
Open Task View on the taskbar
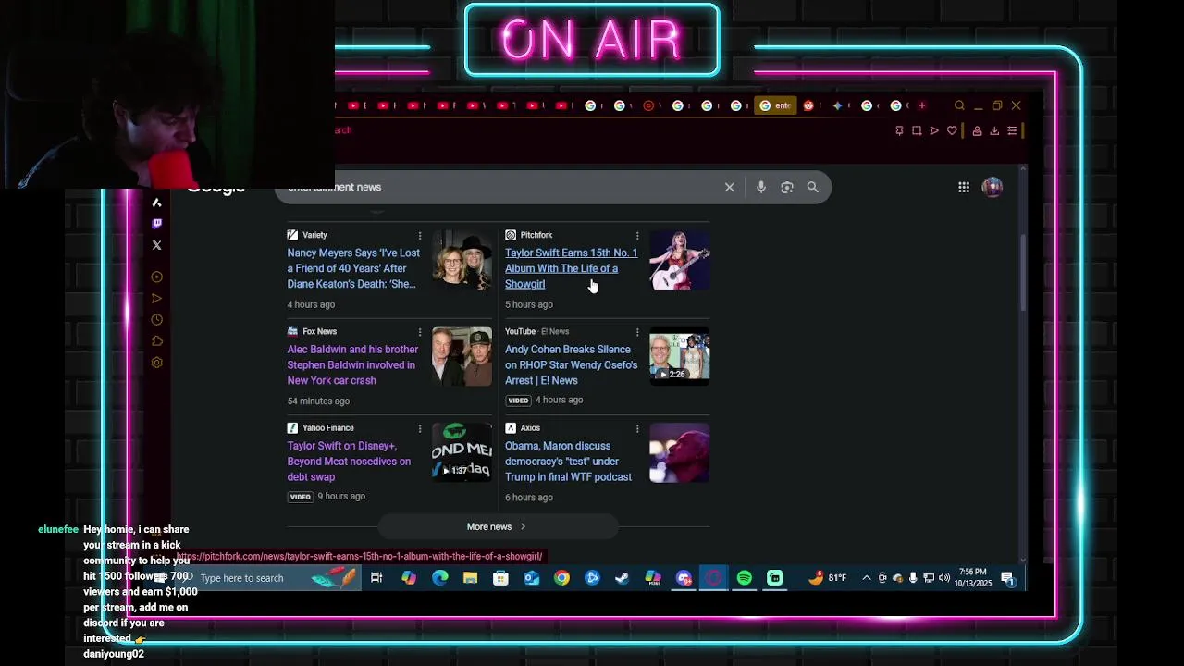[376, 578]
